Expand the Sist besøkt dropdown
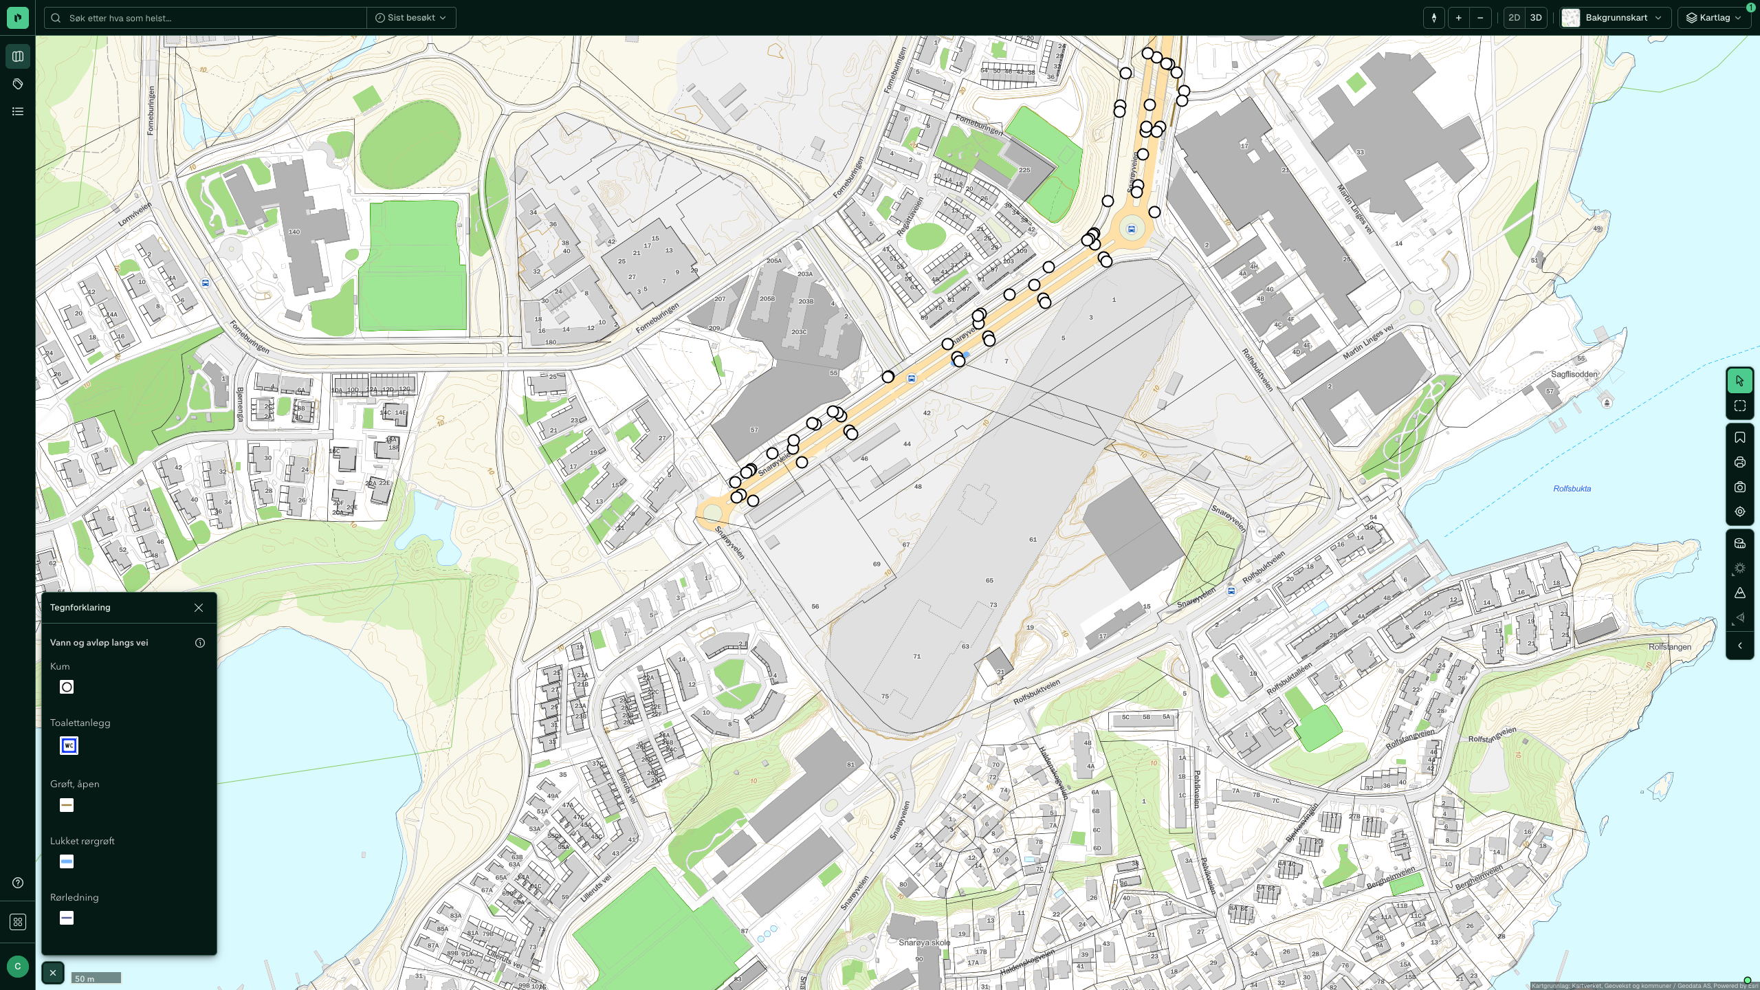1760x990 pixels. pyautogui.click(x=411, y=18)
